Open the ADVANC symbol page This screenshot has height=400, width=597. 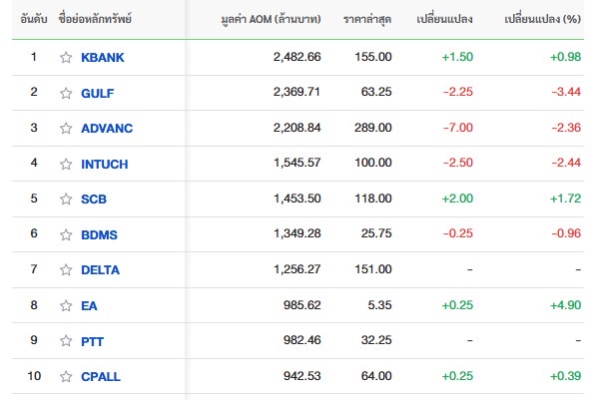107,129
